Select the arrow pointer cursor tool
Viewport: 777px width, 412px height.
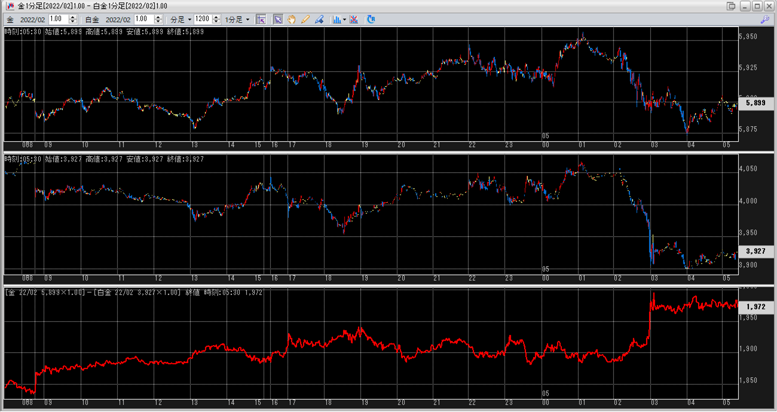(278, 19)
